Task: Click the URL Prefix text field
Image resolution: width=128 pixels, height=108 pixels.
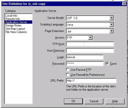Action: pyautogui.click(x=91, y=81)
